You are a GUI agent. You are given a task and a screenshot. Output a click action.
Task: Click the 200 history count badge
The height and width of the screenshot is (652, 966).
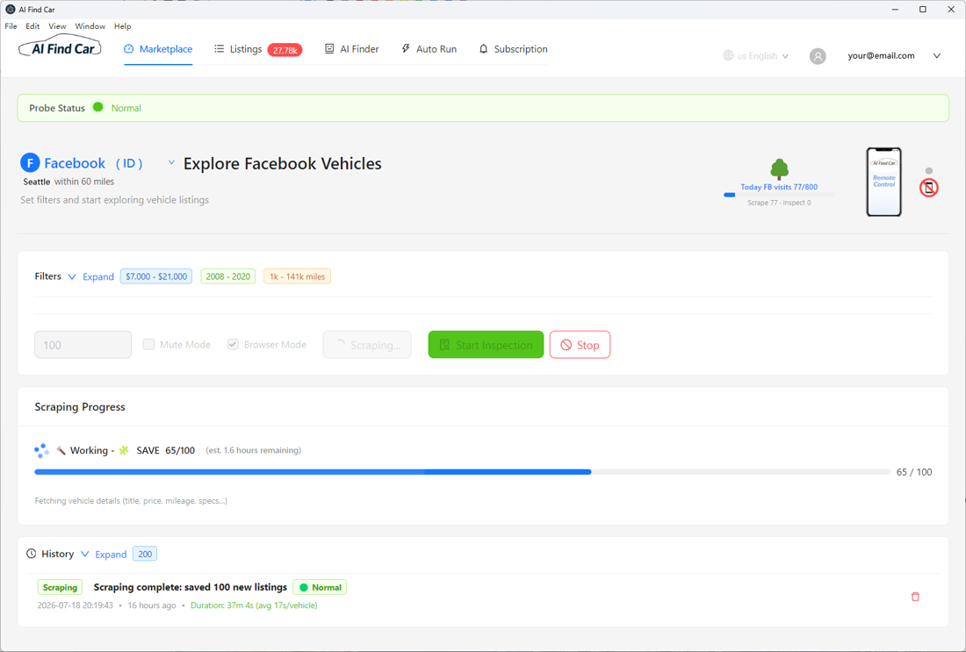[x=145, y=554]
